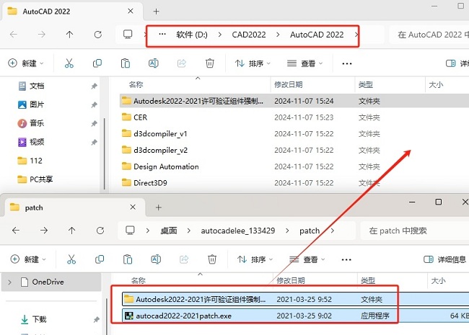Click This PC monitor icon in AutoCAD 2022 address bar

pyautogui.click(x=128, y=35)
